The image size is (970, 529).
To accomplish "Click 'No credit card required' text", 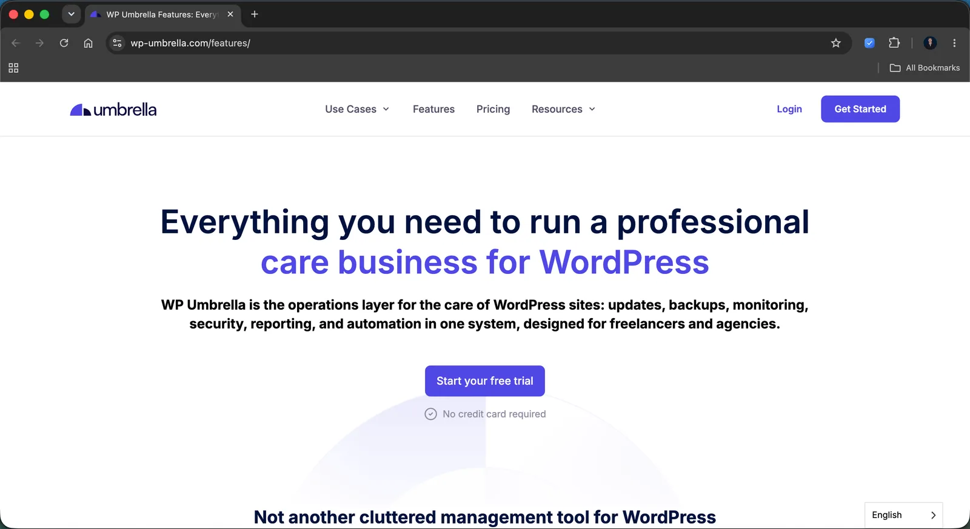I will 494,414.
